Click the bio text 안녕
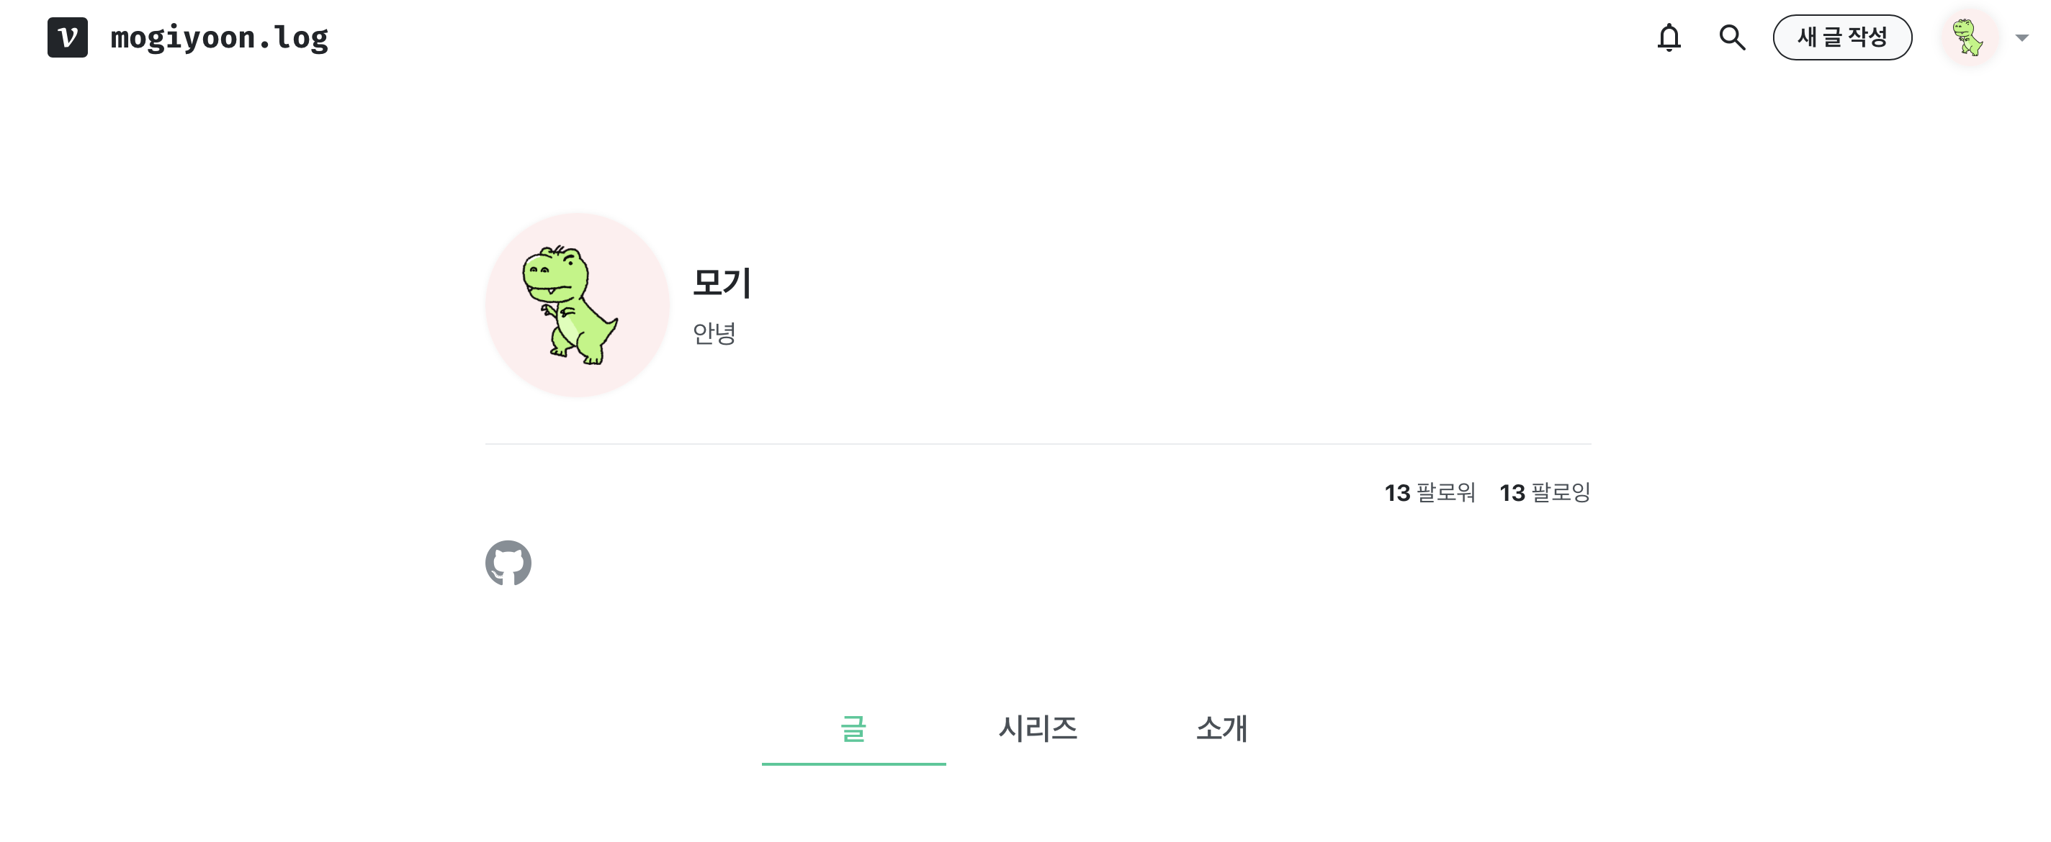2051x842 pixels. point(714,332)
